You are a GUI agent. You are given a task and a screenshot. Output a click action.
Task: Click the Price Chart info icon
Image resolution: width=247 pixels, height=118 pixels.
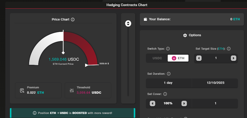point(73,19)
